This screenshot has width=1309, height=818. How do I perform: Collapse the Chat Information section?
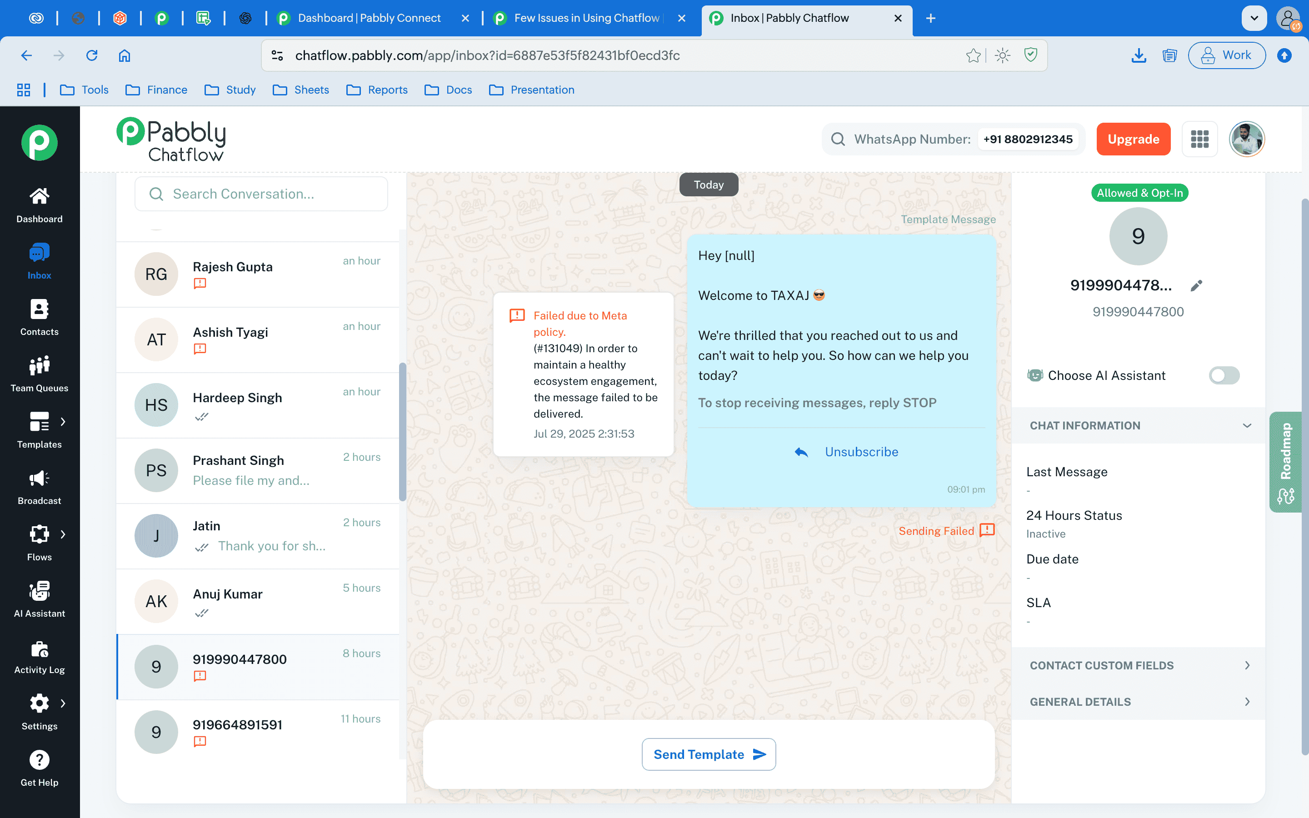[1138, 426]
